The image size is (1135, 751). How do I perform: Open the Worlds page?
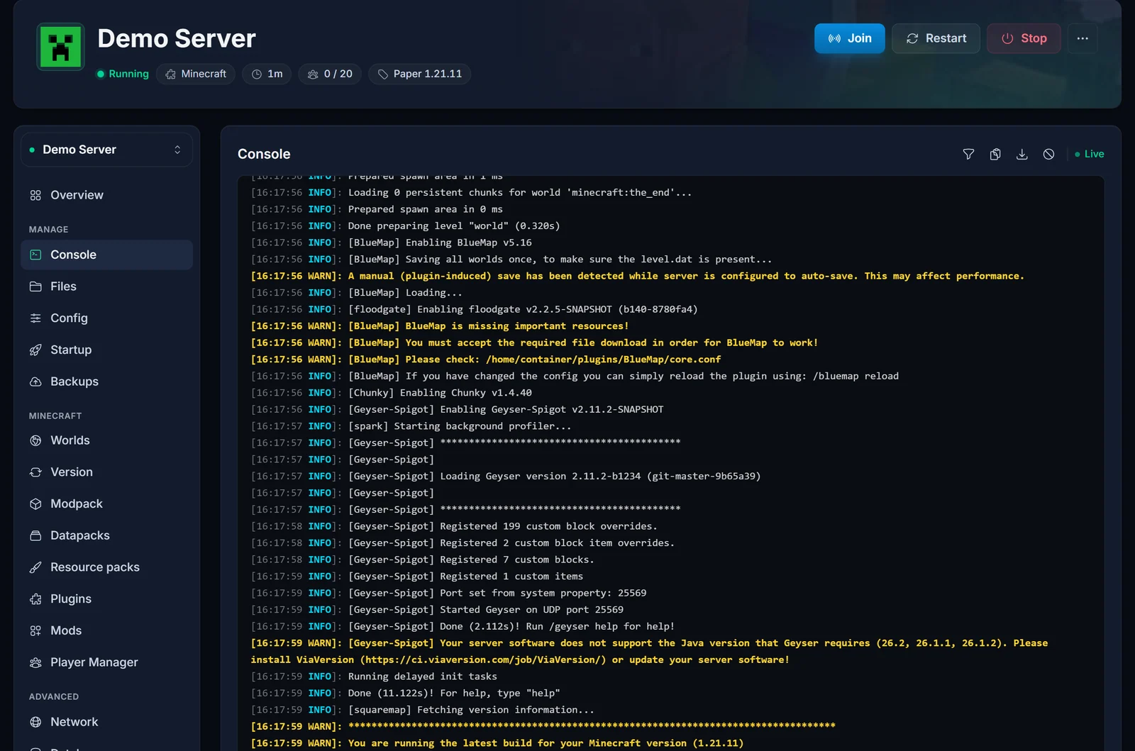click(106, 440)
